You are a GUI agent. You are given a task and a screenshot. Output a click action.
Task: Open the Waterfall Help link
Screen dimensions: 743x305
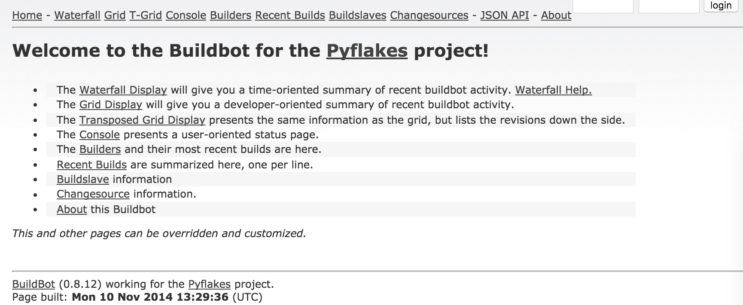(553, 90)
